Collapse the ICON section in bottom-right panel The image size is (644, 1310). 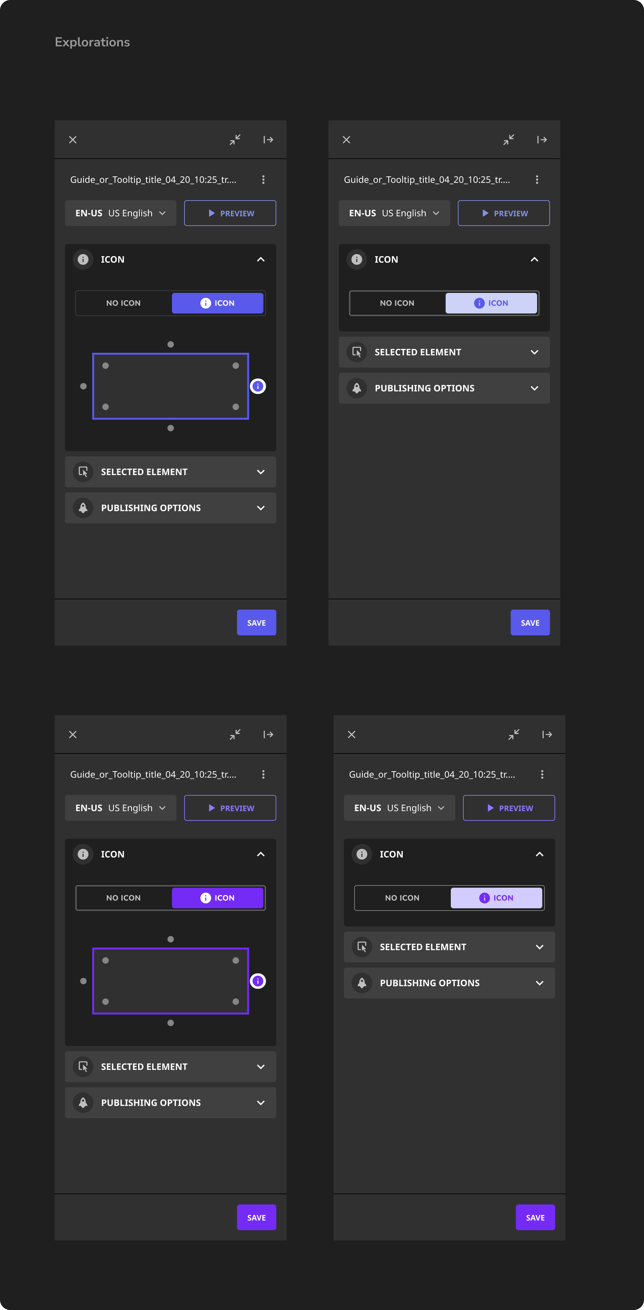coord(539,854)
